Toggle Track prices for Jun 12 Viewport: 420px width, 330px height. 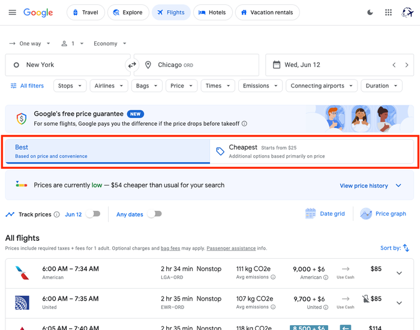(x=93, y=214)
